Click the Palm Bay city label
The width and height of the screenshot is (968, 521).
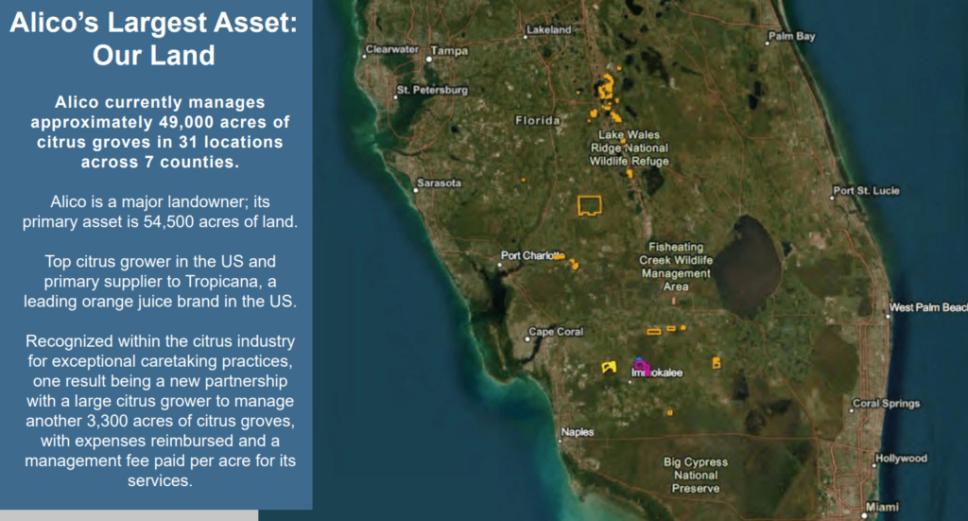click(792, 37)
